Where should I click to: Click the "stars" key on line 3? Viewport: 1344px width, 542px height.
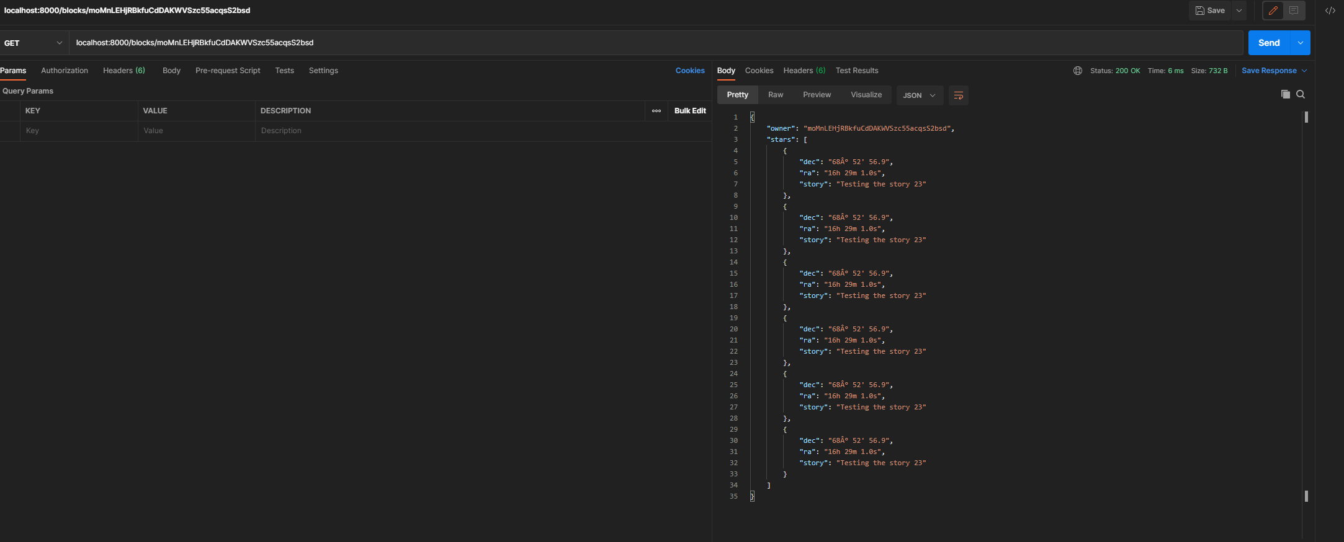781,139
